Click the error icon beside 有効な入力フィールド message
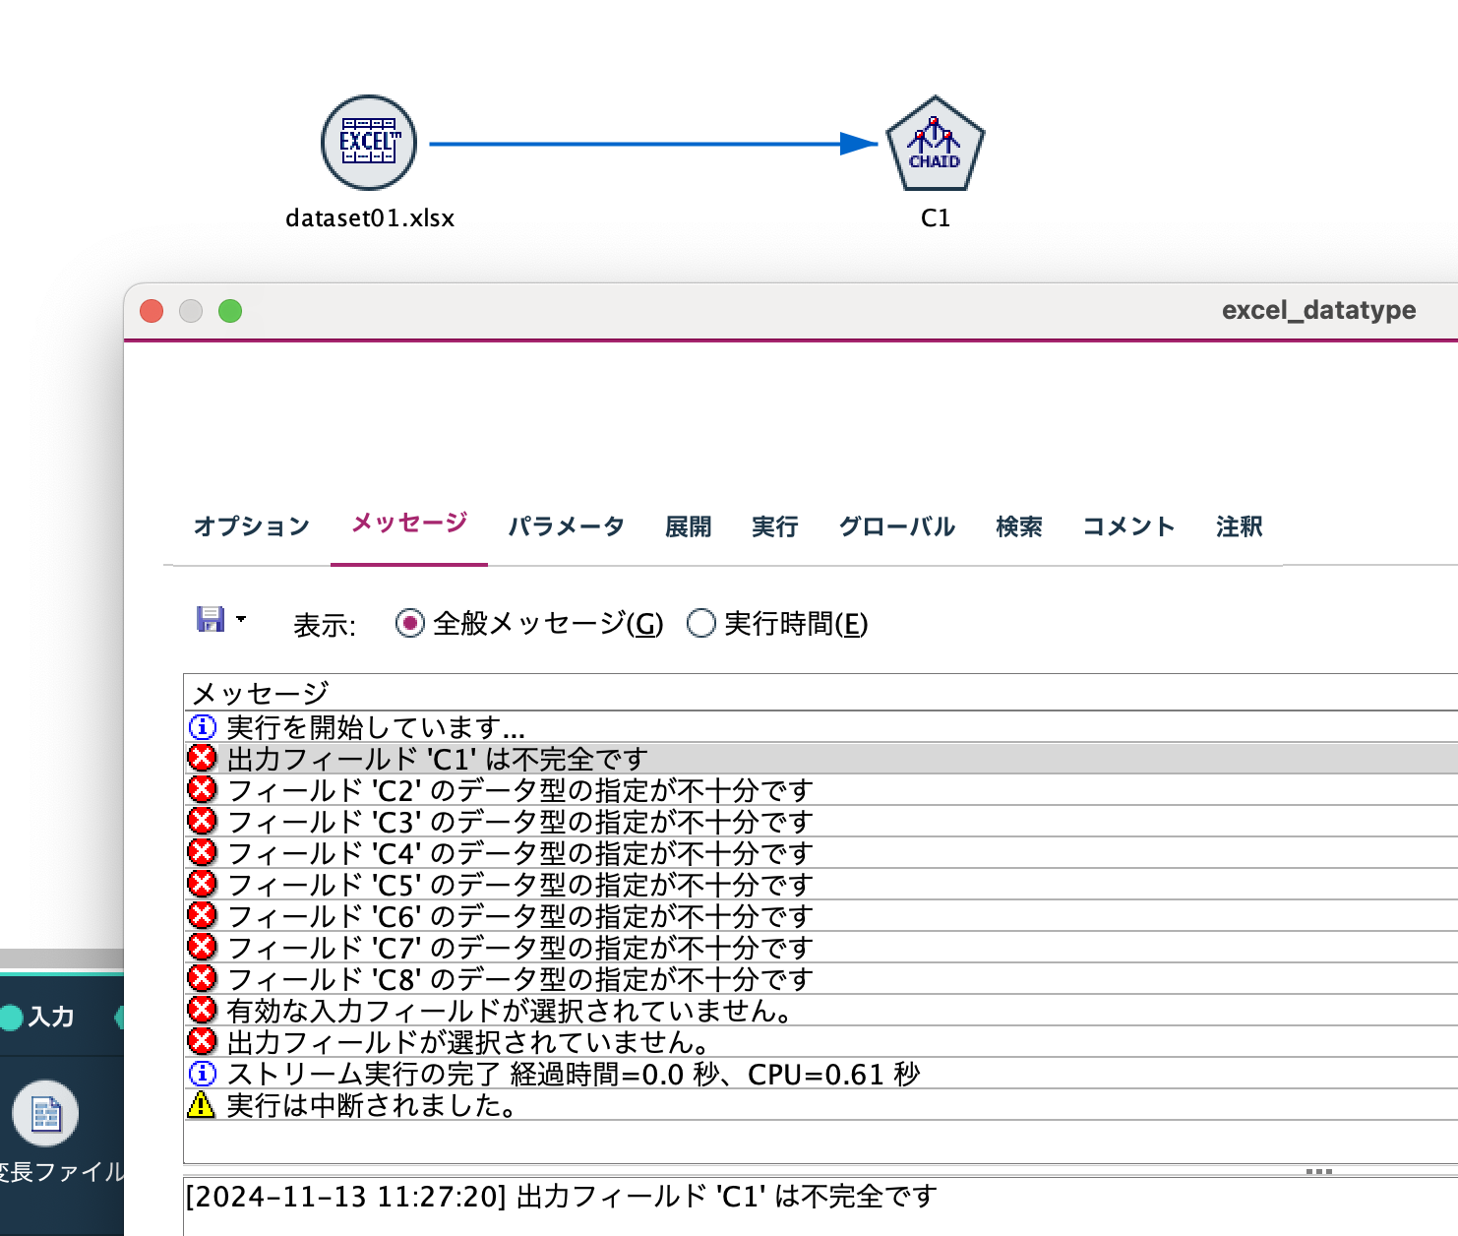Screen dimensions: 1458x1236 tap(201, 1011)
